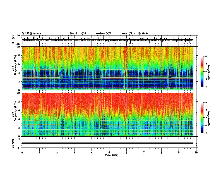This screenshot has height=171, width=221.
Task: Click the "station=OUI" label
Action: click(103, 34)
